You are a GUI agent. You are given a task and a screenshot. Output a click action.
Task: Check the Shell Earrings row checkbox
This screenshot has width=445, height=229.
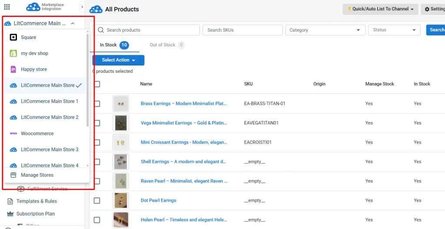(x=97, y=162)
